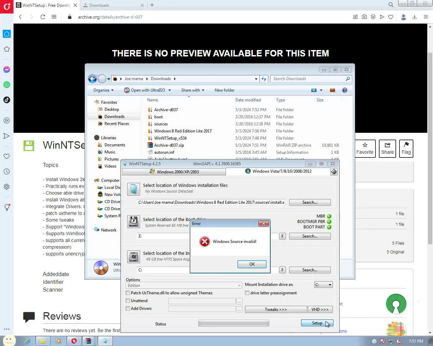
Task: Click New folder in Explorer toolbar
Action: click(x=224, y=90)
